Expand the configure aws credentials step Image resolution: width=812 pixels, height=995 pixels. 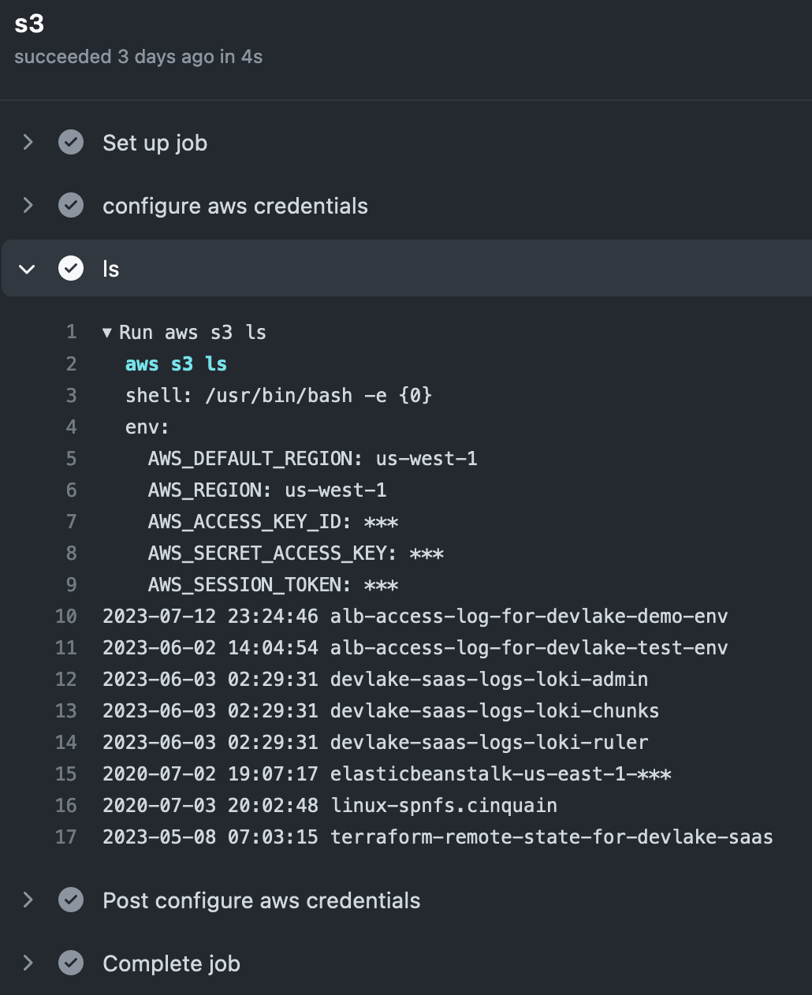28,205
